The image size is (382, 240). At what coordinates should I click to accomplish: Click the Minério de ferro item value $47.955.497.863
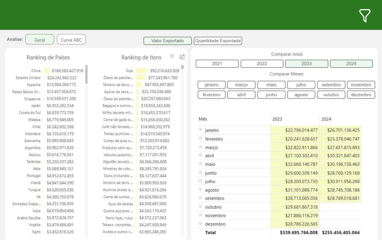pos(159,84)
